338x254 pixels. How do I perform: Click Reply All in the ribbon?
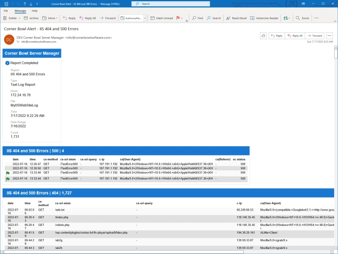point(87,18)
